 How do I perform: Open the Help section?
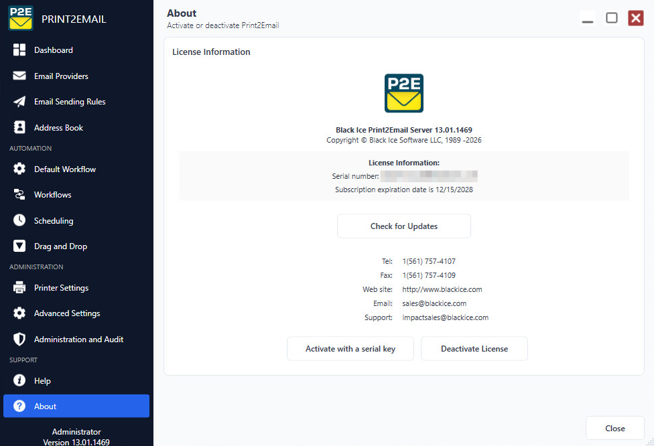click(76, 380)
